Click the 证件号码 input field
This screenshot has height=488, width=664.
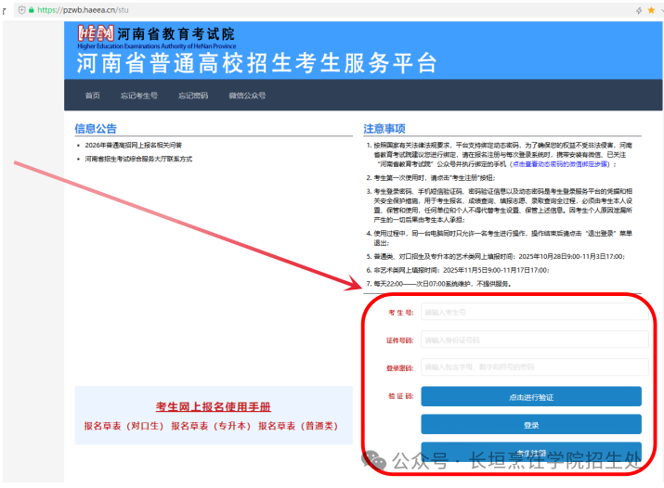coord(534,340)
